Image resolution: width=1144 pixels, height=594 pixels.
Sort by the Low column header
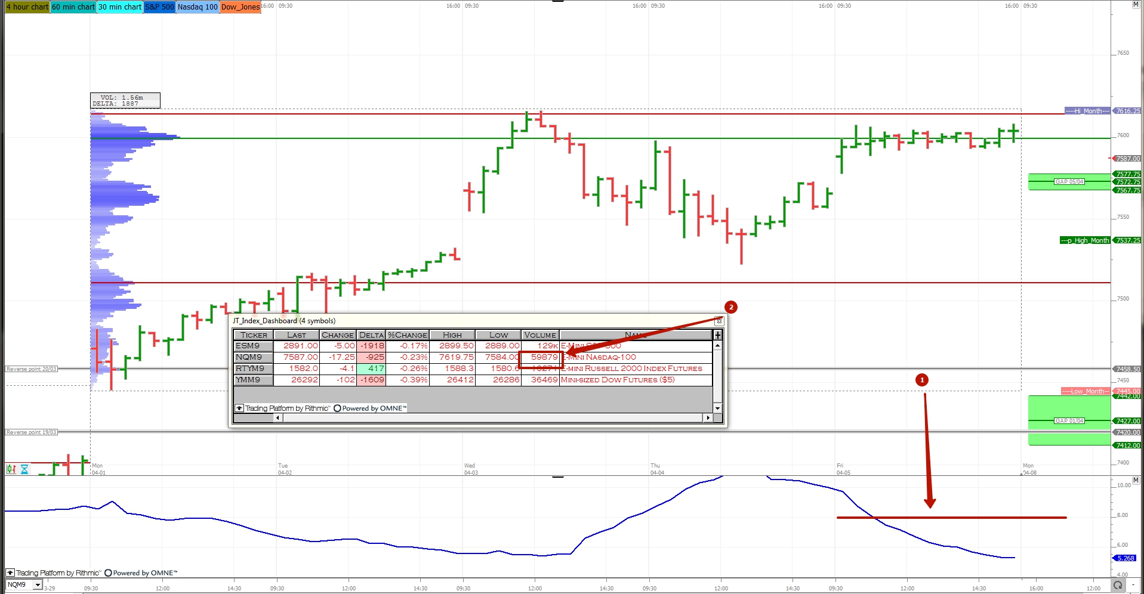[499, 335]
